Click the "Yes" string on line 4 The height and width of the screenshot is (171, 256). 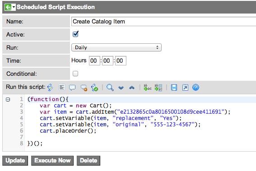168,118
